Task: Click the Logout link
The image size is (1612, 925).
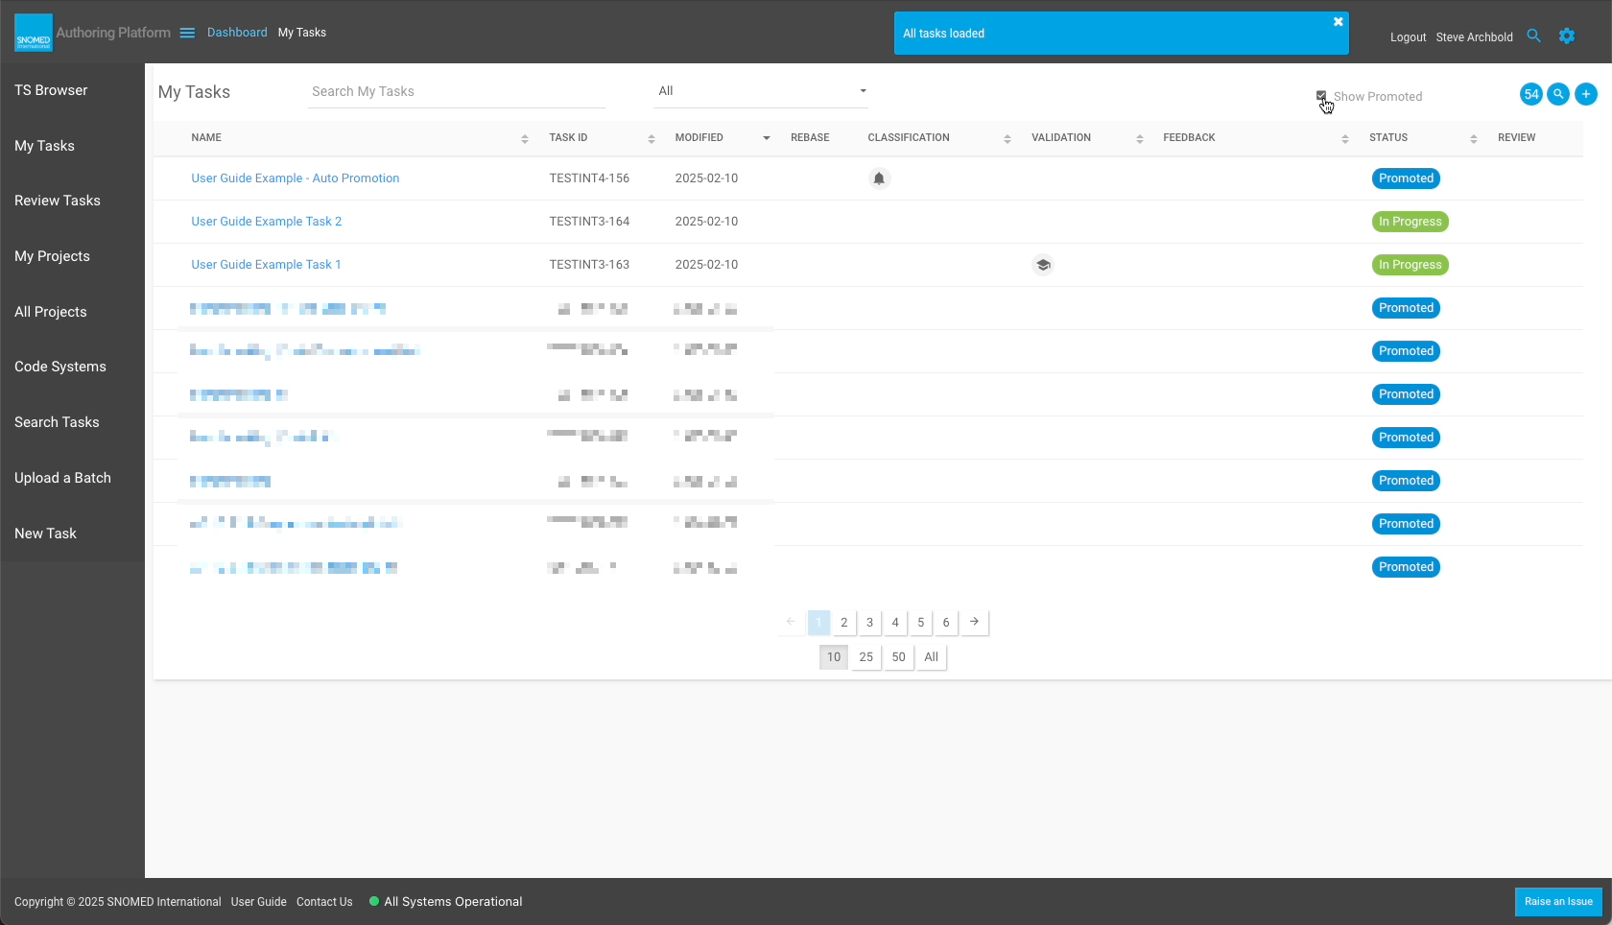Action: click(1408, 37)
